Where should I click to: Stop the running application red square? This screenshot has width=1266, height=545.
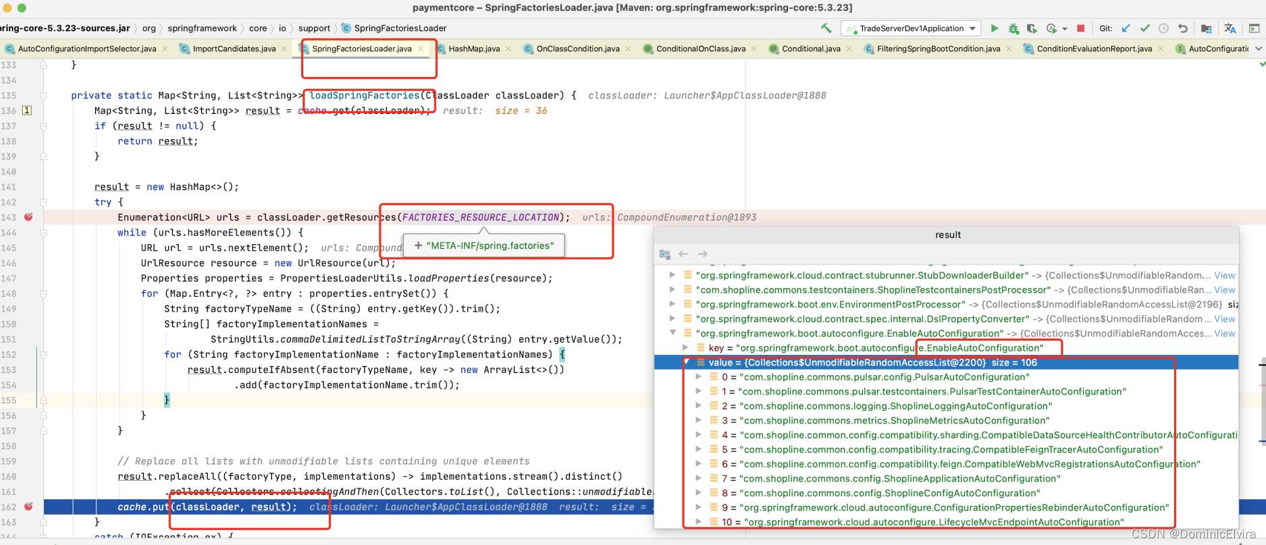(1080, 28)
